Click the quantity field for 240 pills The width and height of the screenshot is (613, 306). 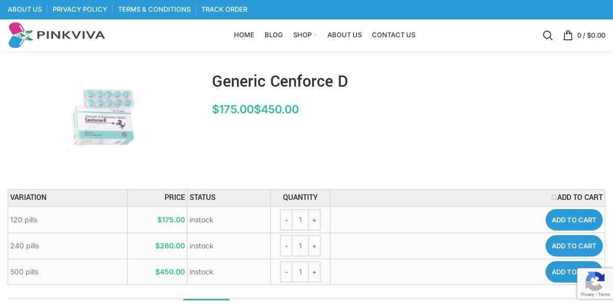point(300,246)
